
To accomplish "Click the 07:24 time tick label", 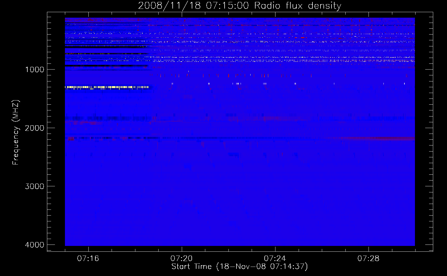I will click(x=275, y=259).
